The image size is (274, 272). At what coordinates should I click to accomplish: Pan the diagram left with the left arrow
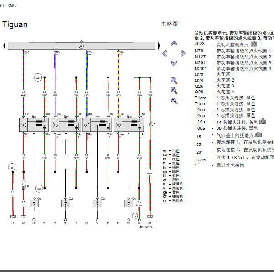[x=165, y=53]
